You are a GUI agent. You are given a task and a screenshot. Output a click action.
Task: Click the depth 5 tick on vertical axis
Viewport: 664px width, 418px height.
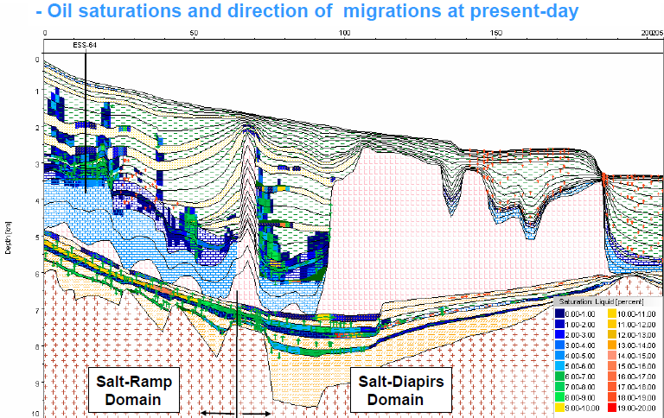pos(36,237)
